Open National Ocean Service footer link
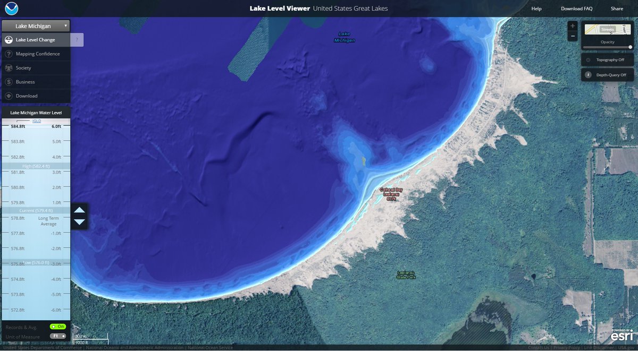638x351 pixels. [210, 348]
